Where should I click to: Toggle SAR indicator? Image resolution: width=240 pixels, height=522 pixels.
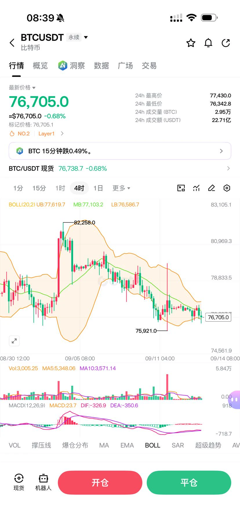coord(178,445)
